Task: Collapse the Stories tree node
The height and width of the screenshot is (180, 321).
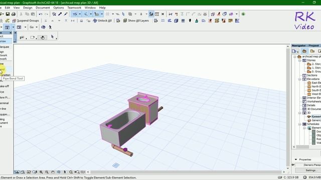Action: coord(299,60)
